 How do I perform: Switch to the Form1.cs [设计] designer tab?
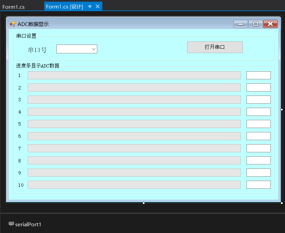click(64, 6)
